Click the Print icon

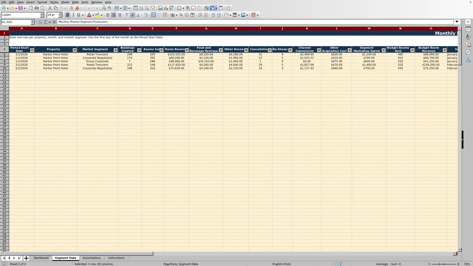click(x=37, y=8)
